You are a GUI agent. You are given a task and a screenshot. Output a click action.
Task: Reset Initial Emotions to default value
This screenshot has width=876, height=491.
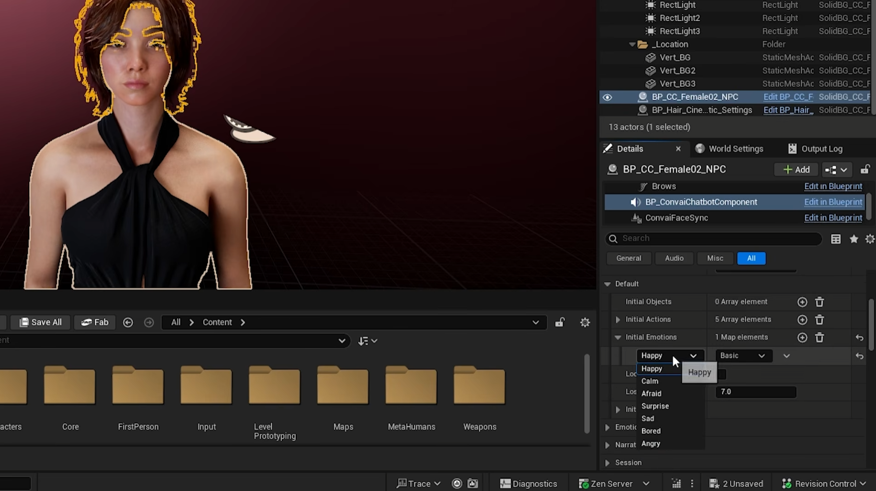[859, 338]
